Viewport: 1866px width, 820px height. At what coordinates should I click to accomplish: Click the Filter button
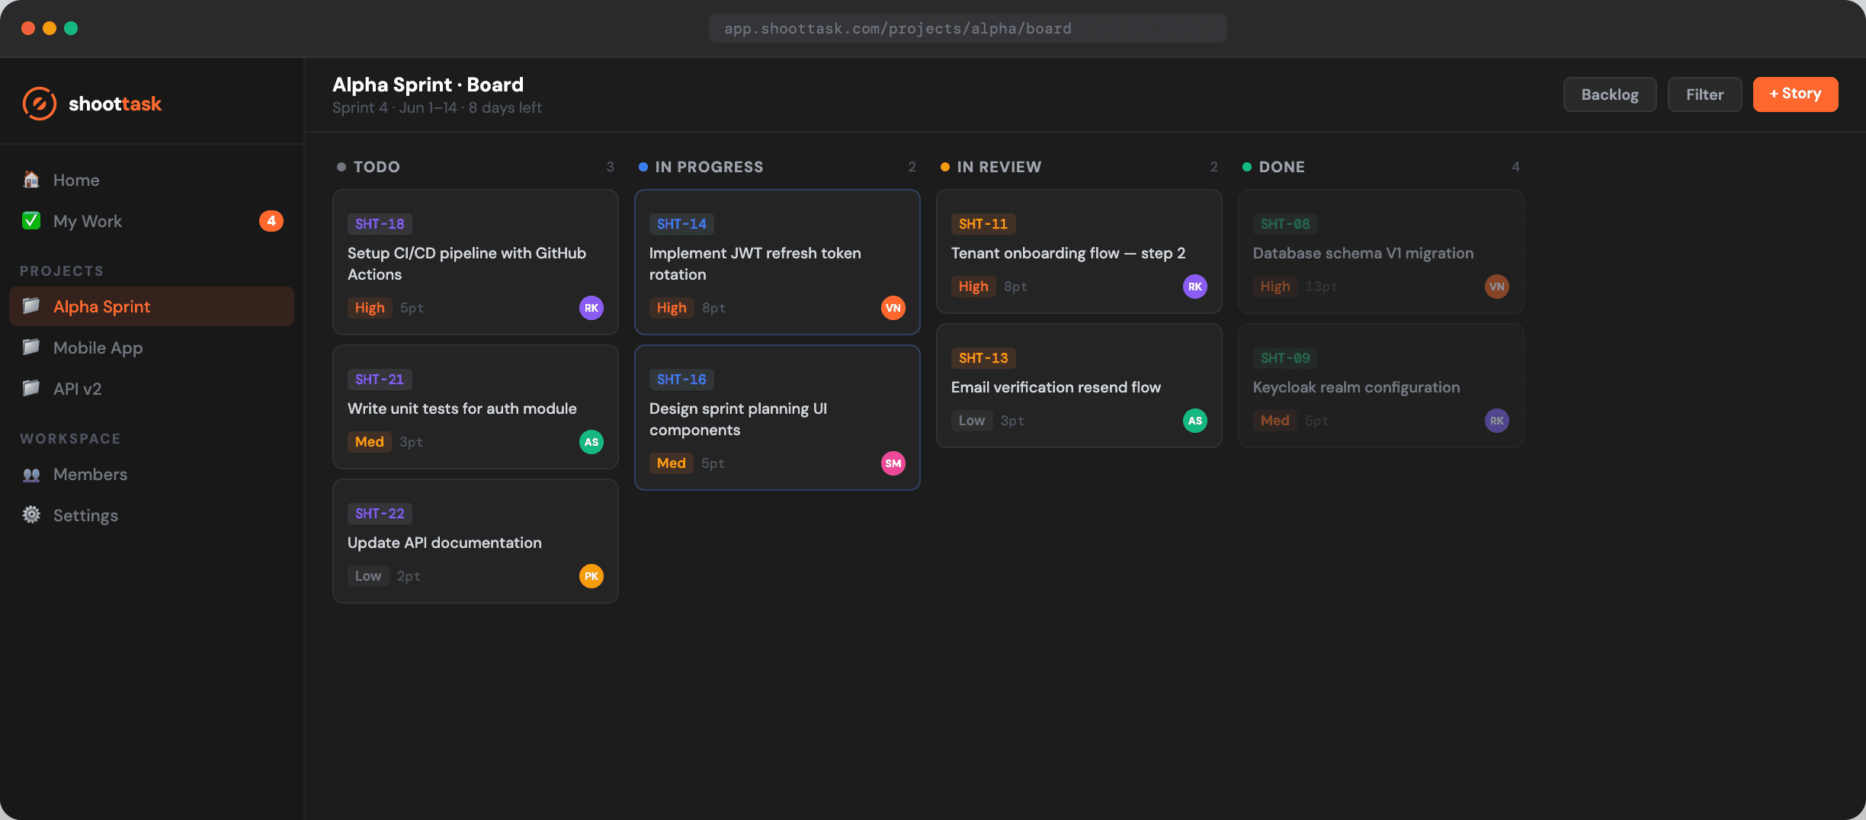pyautogui.click(x=1704, y=94)
